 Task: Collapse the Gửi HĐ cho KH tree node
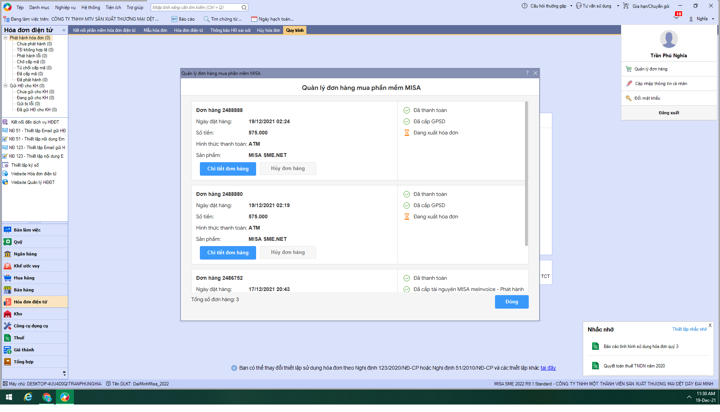coord(6,86)
